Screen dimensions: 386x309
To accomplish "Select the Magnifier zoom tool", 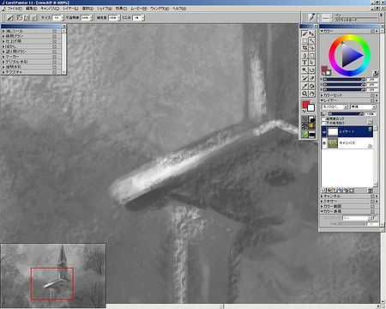I will click(x=305, y=94).
